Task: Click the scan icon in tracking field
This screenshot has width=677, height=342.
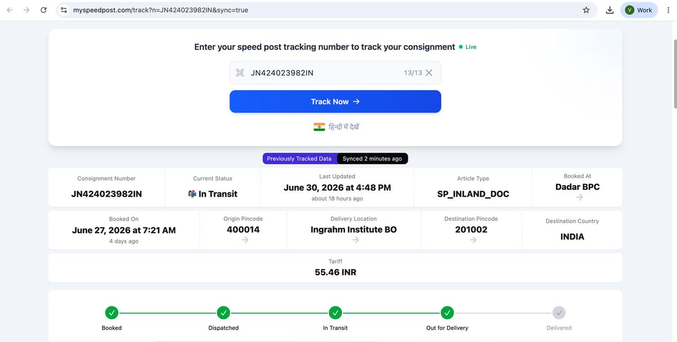Action: tap(240, 73)
